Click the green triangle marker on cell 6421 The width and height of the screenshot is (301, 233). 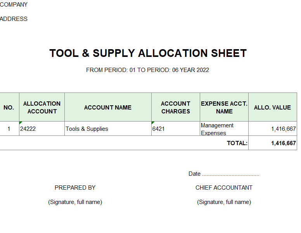153,123
